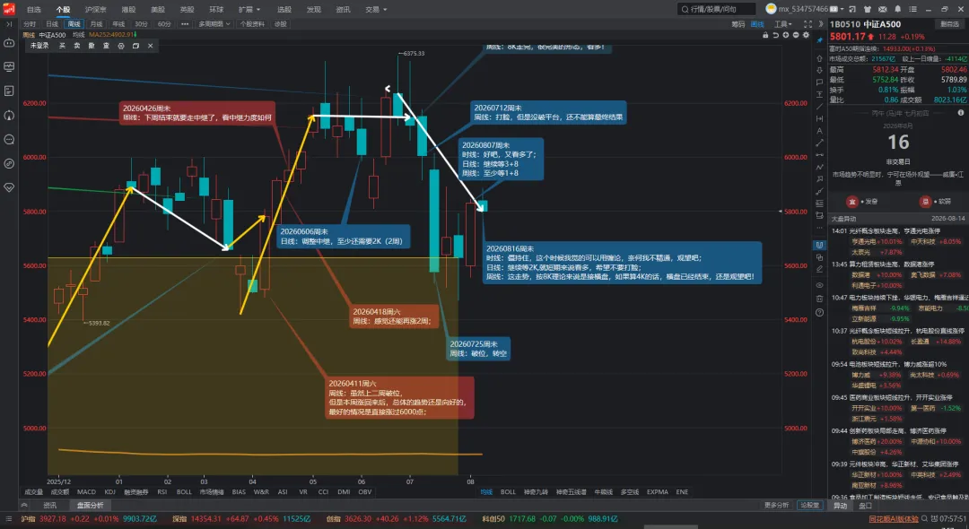The width and height of the screenshot is (969, 529).
Task: Open the 异动 tab at bottom right
Action: [841, 506]
